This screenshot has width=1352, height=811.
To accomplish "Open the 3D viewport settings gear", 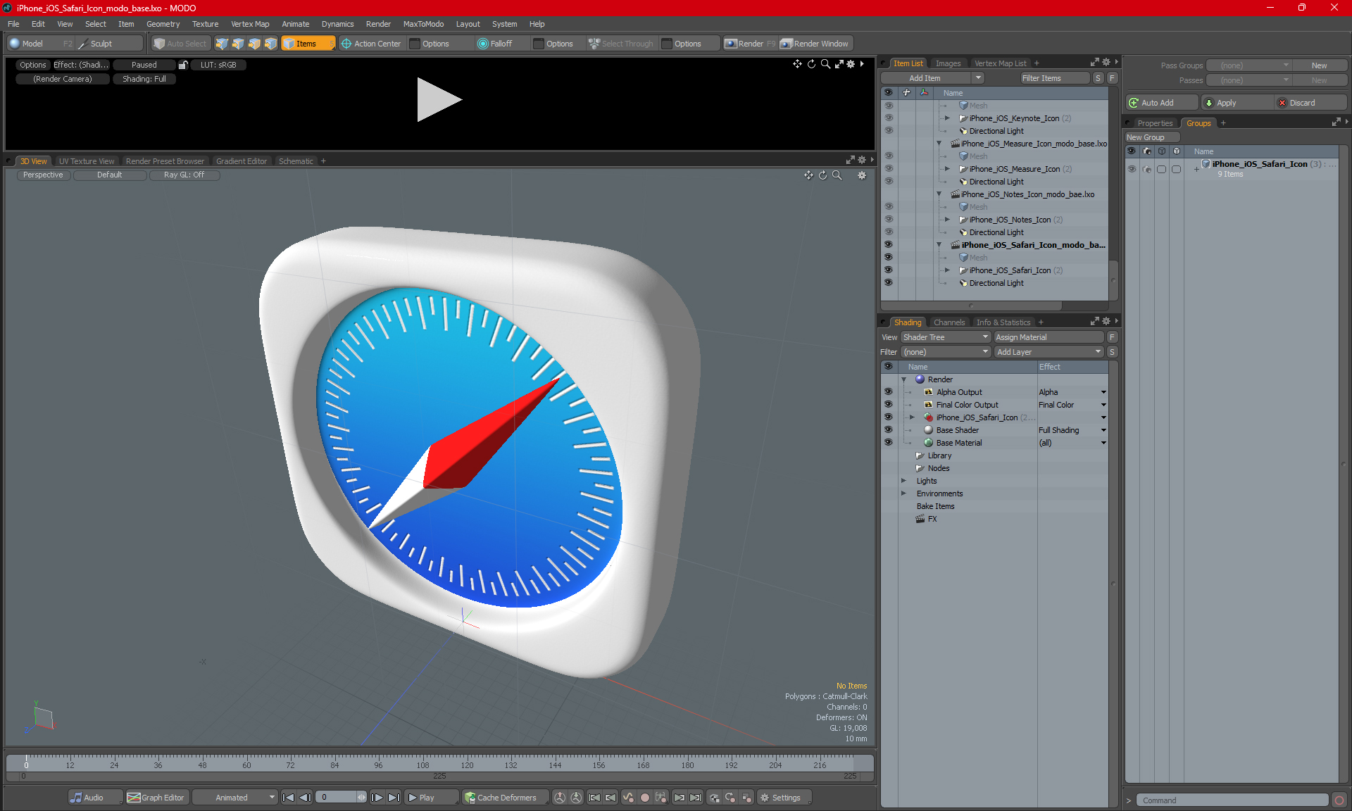I will (862, 175).
